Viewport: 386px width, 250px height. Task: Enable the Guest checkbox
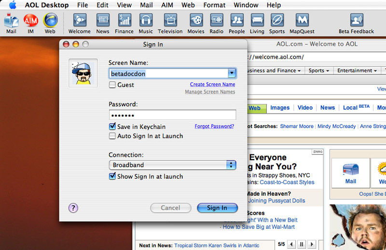112,85
